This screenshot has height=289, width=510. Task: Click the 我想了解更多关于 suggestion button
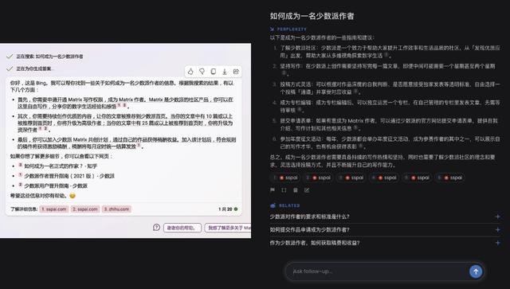click(228, 228)
